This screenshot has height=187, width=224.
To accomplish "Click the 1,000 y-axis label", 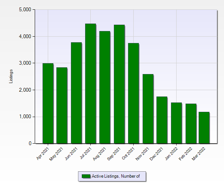I will pos(25,117).
